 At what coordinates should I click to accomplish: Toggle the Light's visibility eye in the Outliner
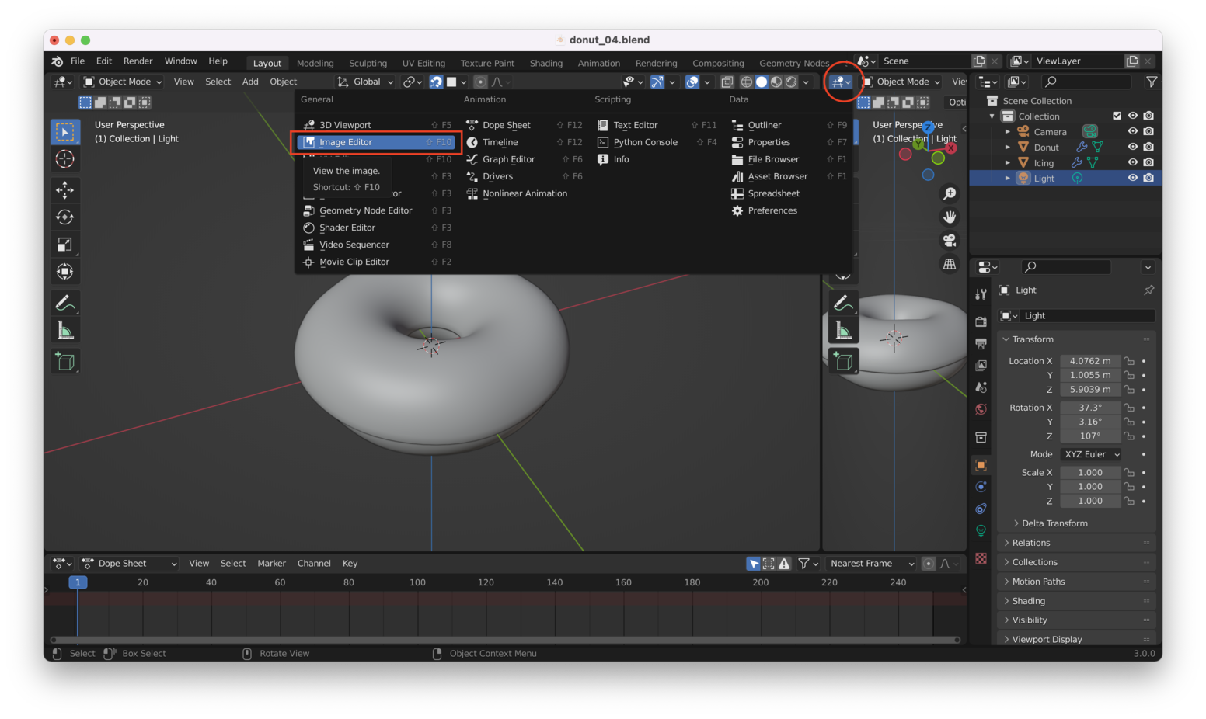[1133, 178]
